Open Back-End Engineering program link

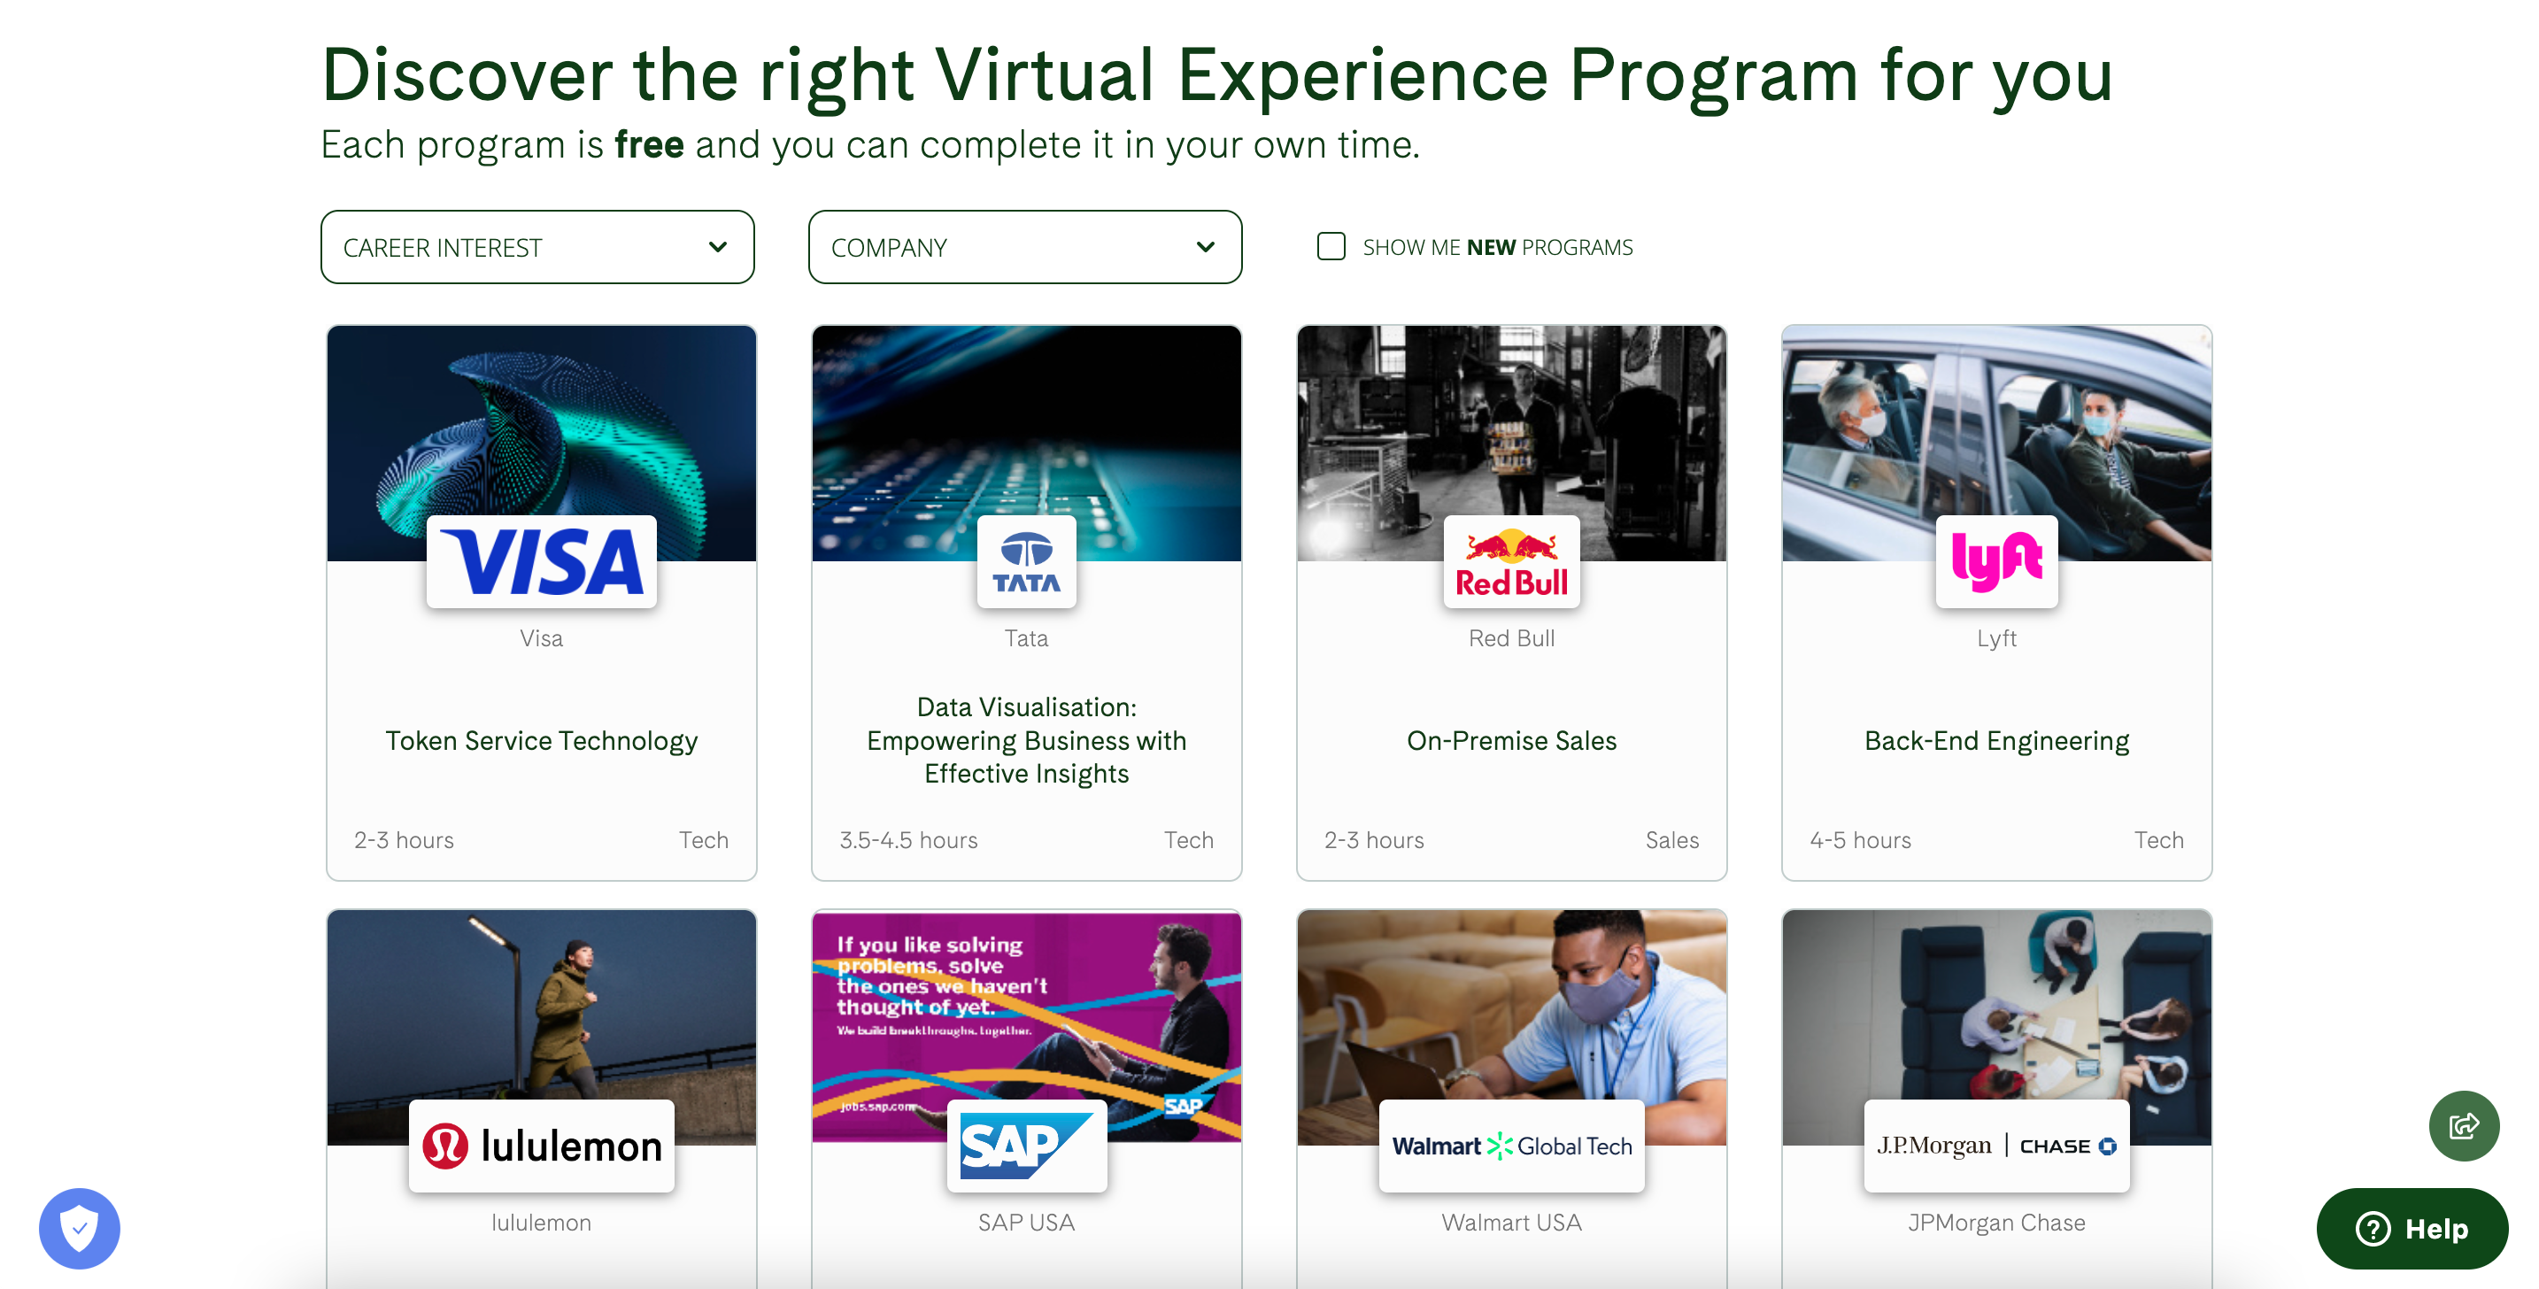(x=1996, y=740)
